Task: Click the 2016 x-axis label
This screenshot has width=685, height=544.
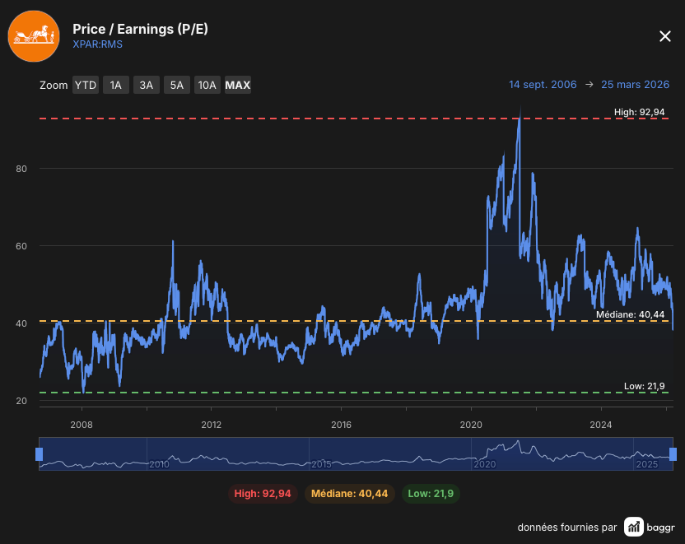Action: [x=341, y=425]
